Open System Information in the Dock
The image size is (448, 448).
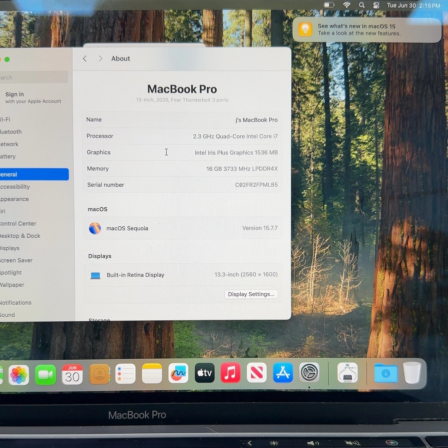[x=347, y=372]
